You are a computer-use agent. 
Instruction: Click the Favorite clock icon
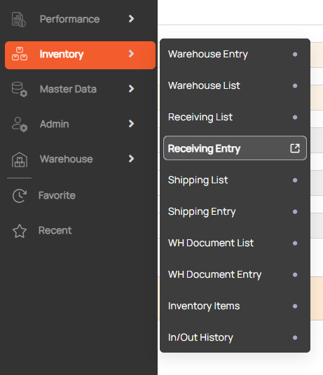[x=20, y=196]
